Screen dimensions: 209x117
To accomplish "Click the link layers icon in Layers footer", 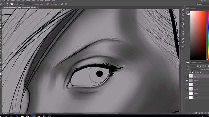I will tap(190, 113).
